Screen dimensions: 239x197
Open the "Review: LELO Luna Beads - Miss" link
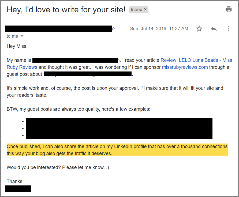coord(196,60)
